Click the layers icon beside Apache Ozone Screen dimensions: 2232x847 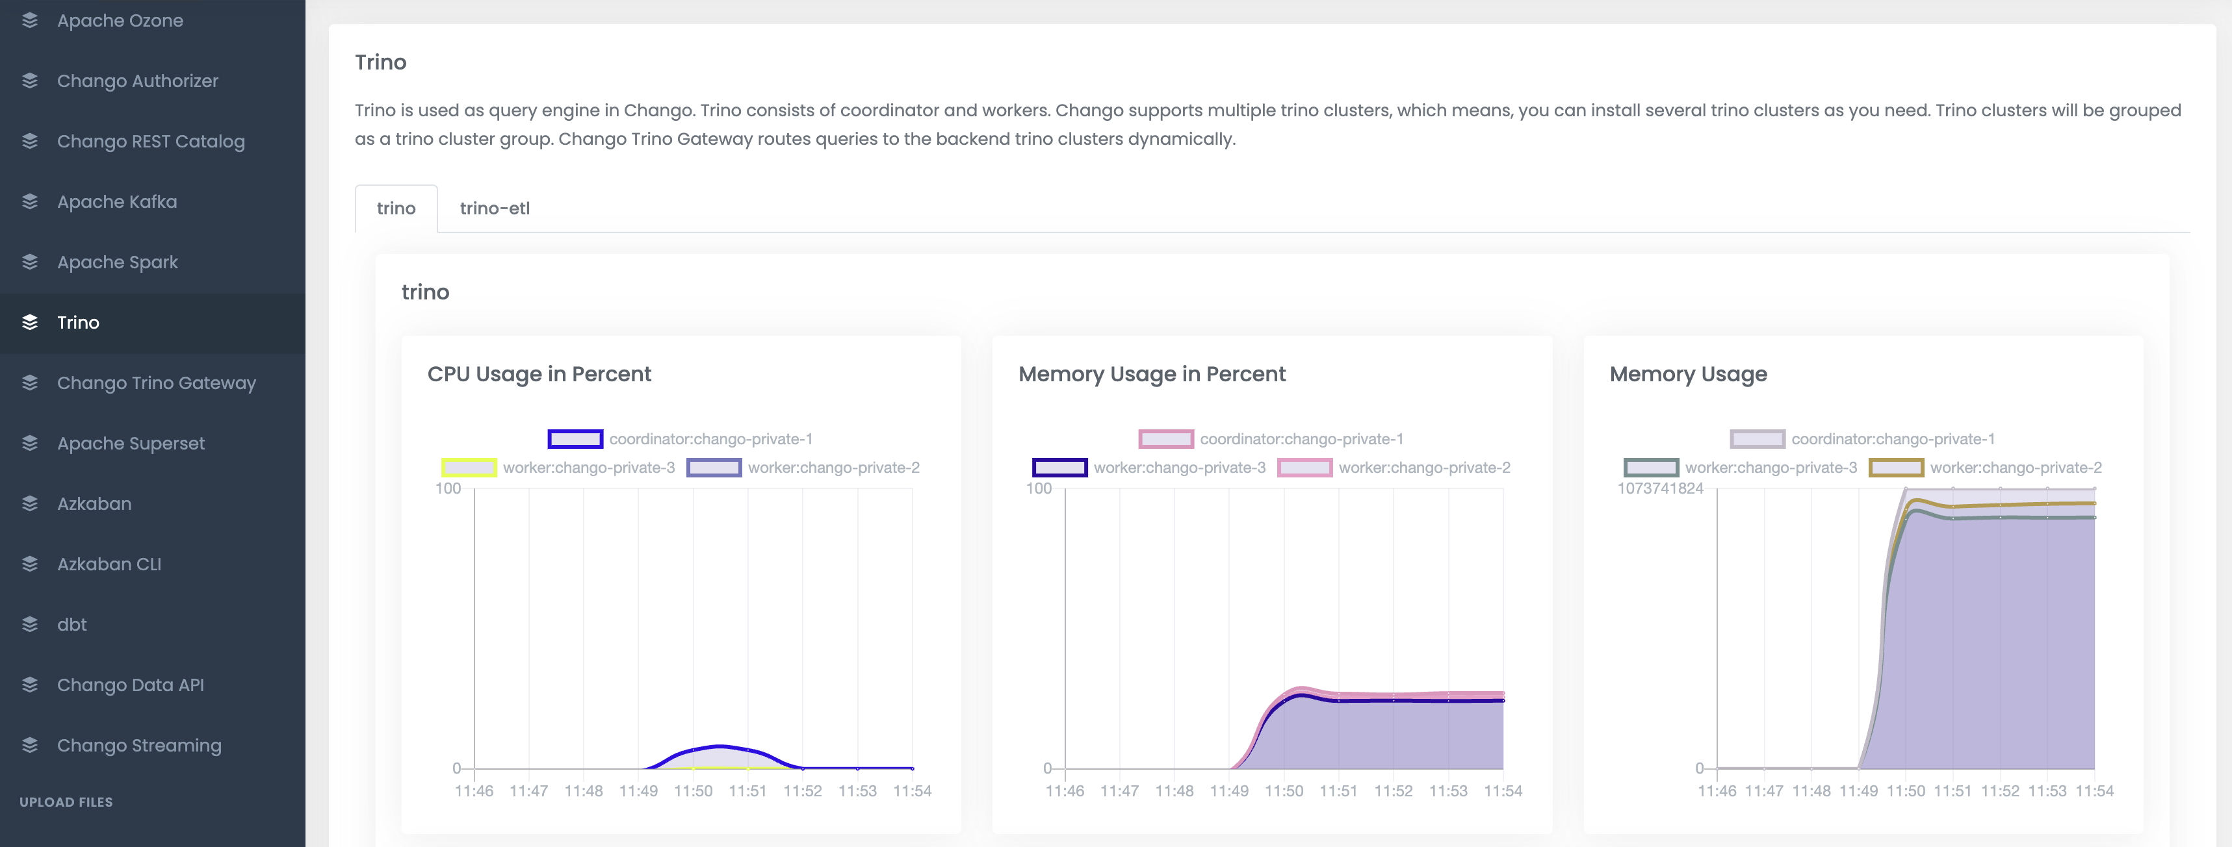(x=31, y=20)
